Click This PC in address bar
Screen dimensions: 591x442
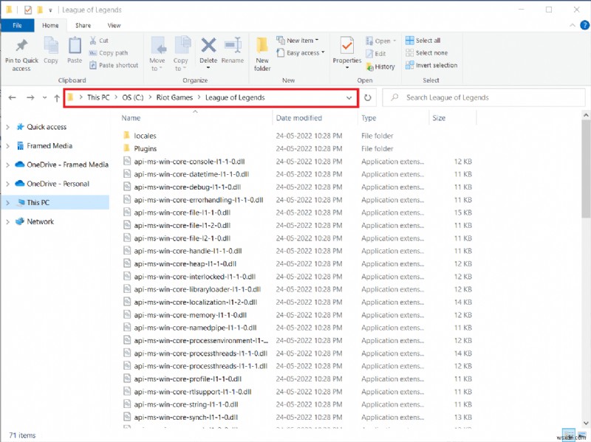click(98, 97)
